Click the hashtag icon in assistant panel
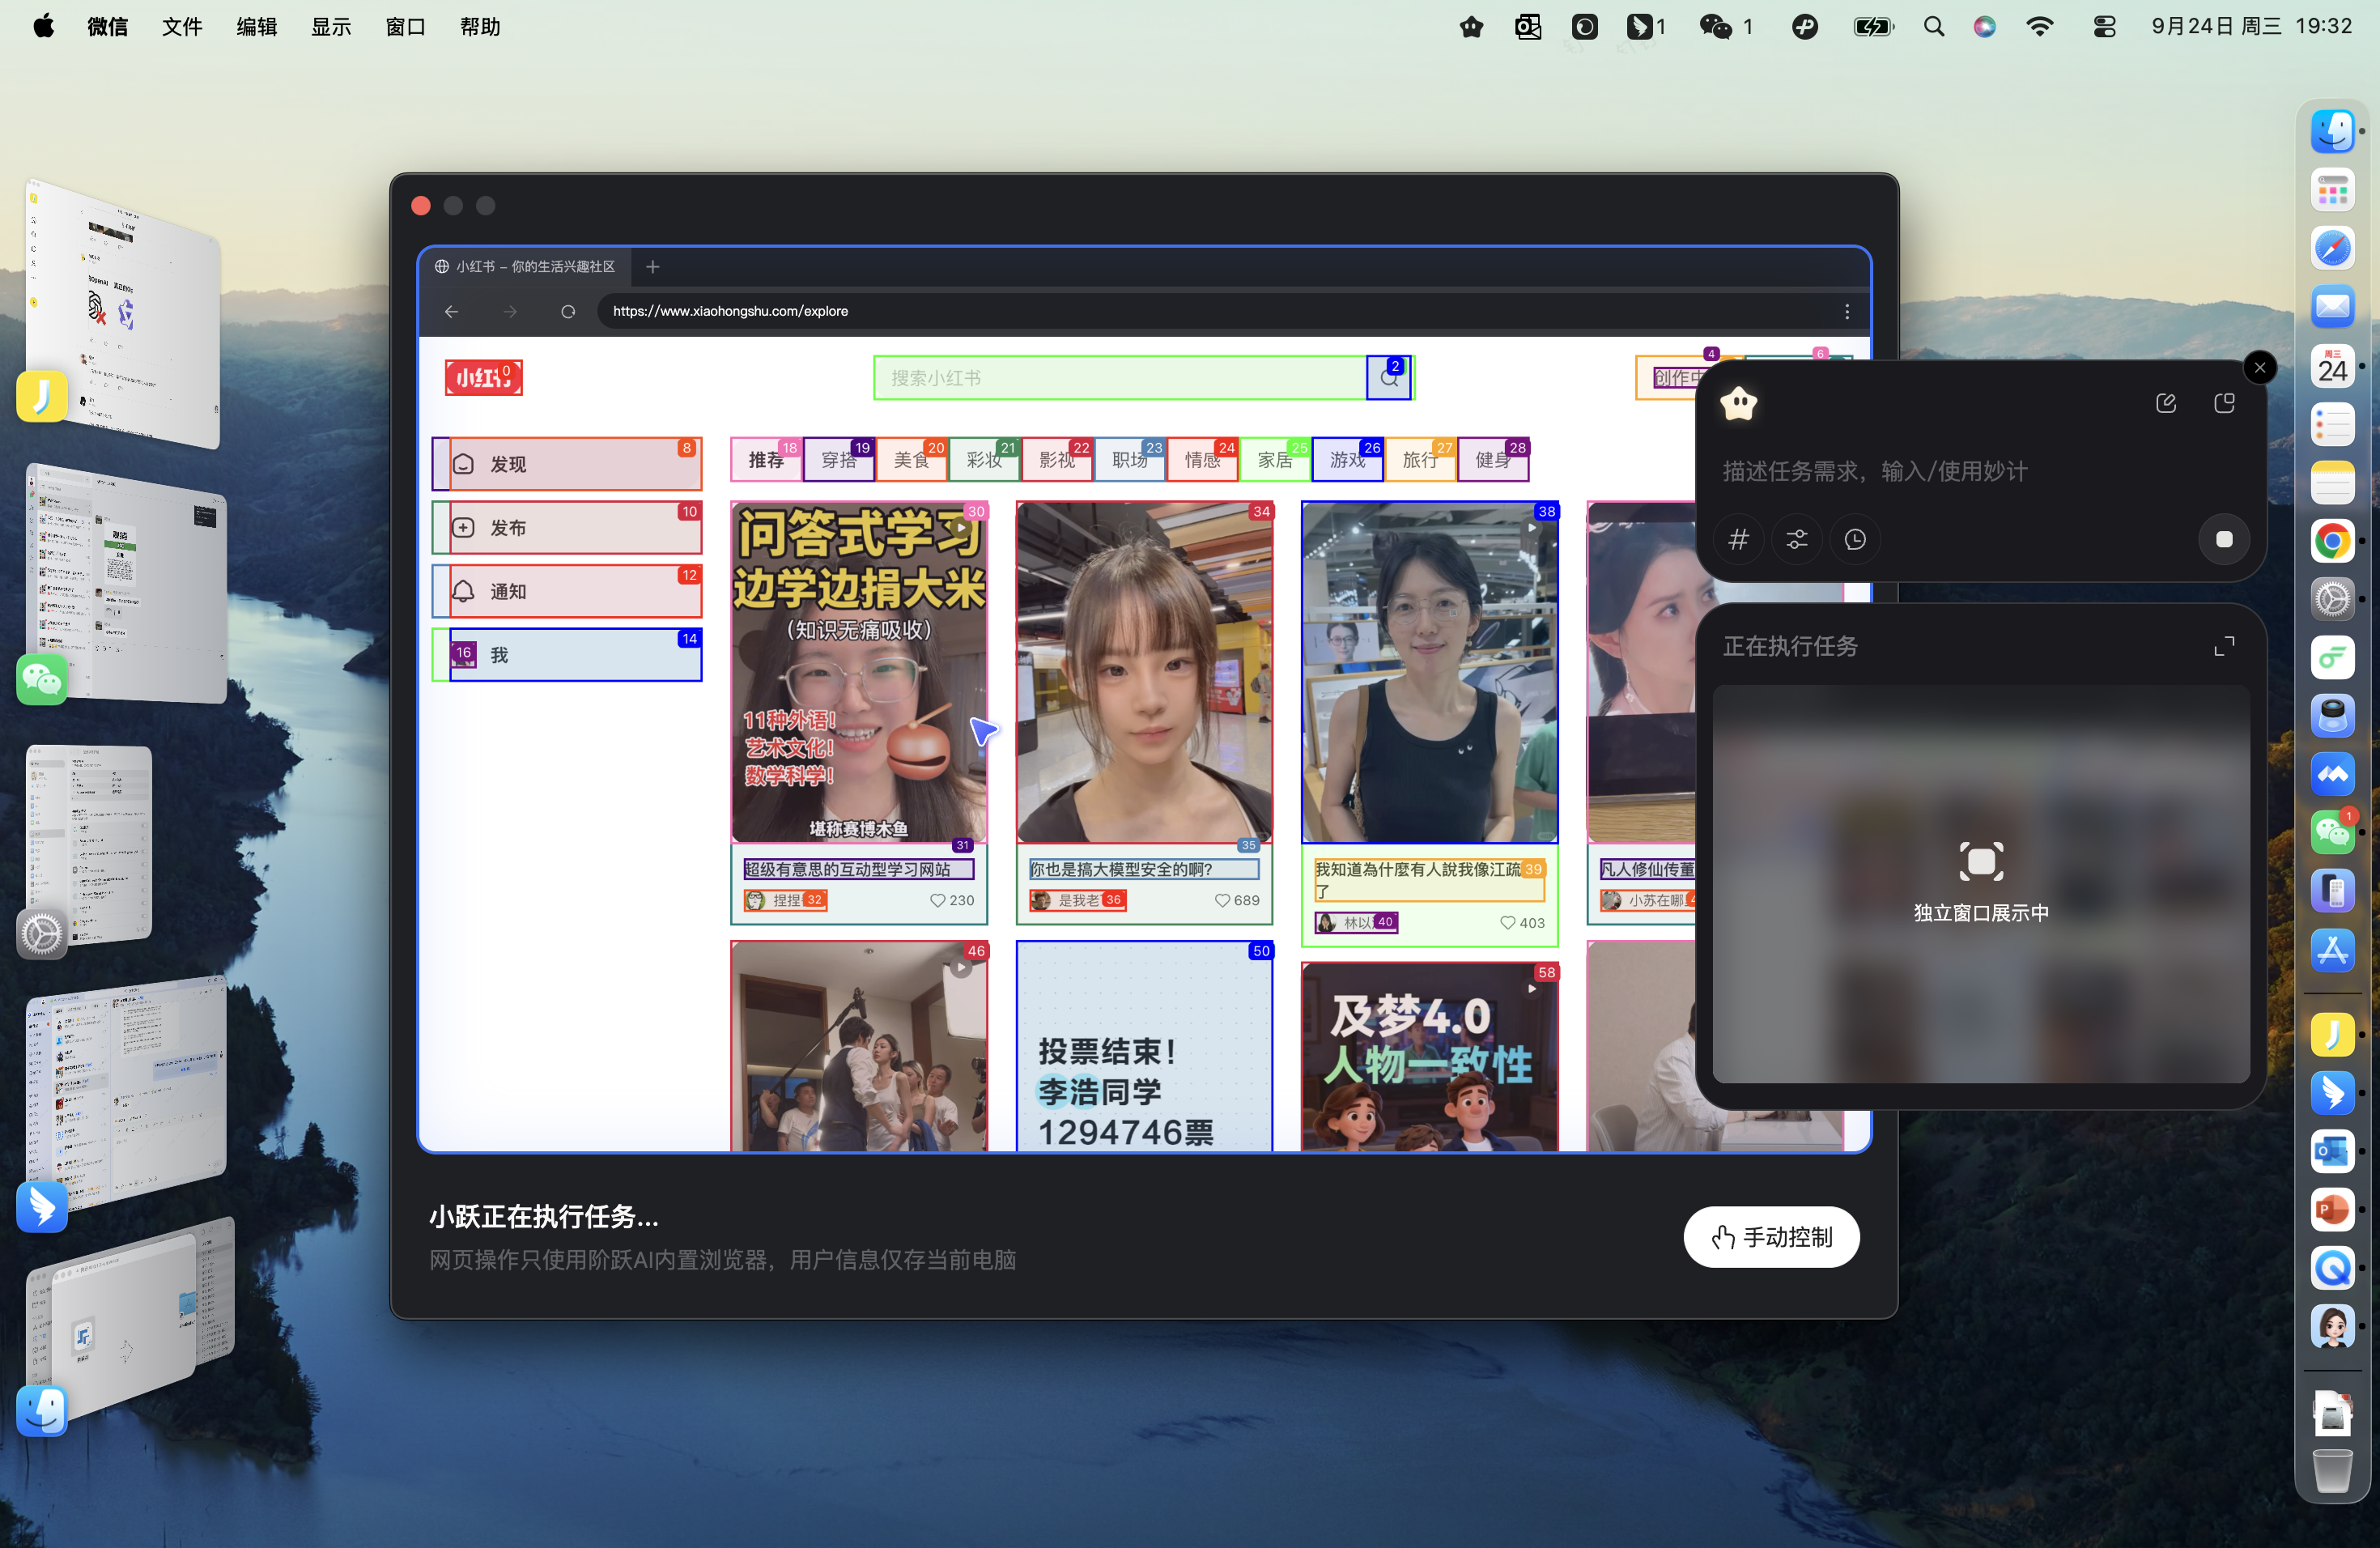2380x1548 pixels. (1739, 540)
